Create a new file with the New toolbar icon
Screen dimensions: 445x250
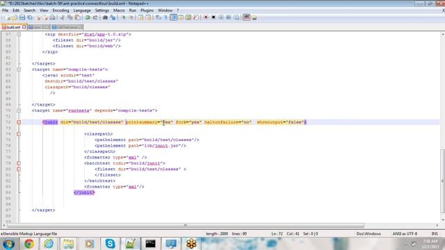pos(8,17)
